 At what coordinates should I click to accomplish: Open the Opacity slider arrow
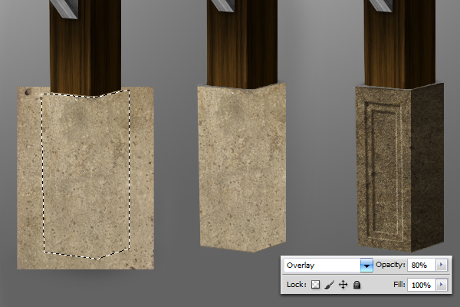click(442, 265)
